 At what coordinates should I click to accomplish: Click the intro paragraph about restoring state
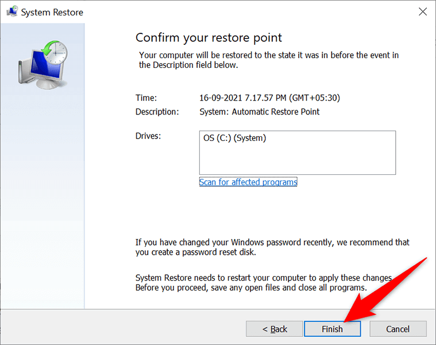pyautogui.click(x=269, y=60)
